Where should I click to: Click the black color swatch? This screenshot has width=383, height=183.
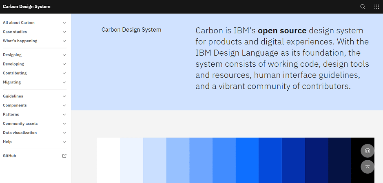363,160
